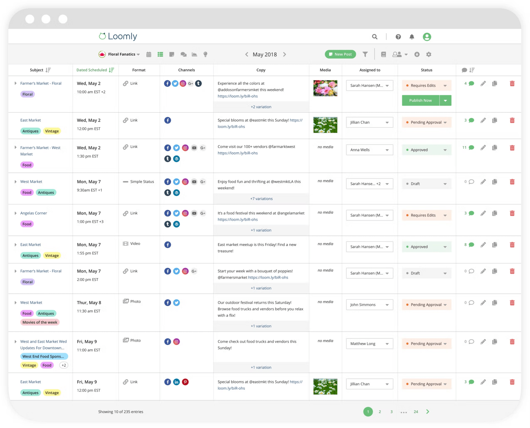Click Publish Now button
Image resolution: width=530 pixels, height=428 pixels.
pos(420,100)
